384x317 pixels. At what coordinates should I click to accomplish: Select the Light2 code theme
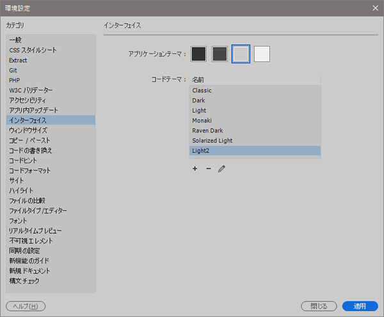coord(255,150)
